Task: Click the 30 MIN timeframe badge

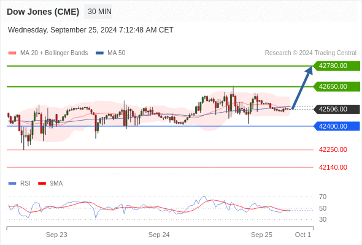Action: pos(98,12)
